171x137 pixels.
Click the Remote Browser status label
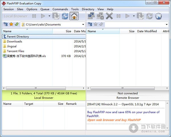(x=128, y=98)
